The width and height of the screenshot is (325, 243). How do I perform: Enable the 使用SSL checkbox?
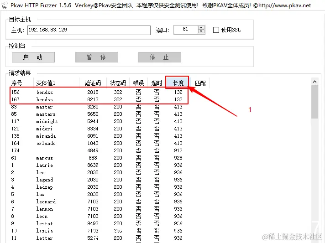[x=216, y=30]
